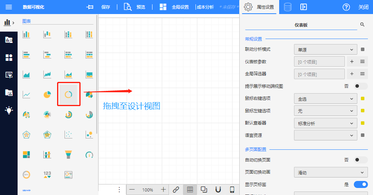
Task: Expand the 默认查看器 dropdown
Action: [325, 123]
